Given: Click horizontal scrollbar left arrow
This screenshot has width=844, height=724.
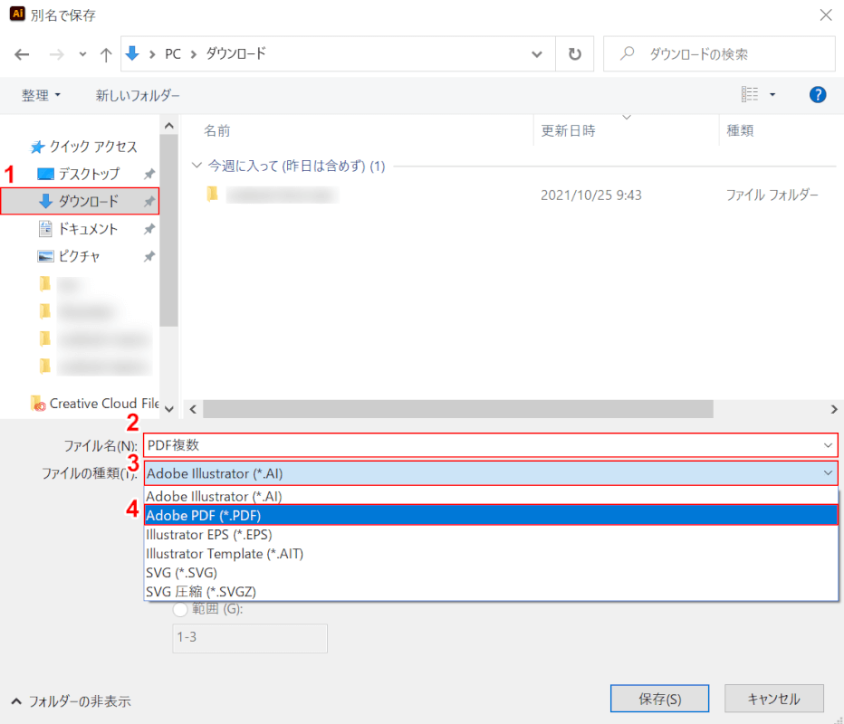Looking at the screenshot, I should (x=193, y=409).
